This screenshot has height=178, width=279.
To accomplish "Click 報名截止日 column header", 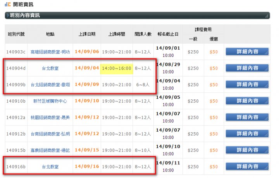I will click(x=168, y=34).
